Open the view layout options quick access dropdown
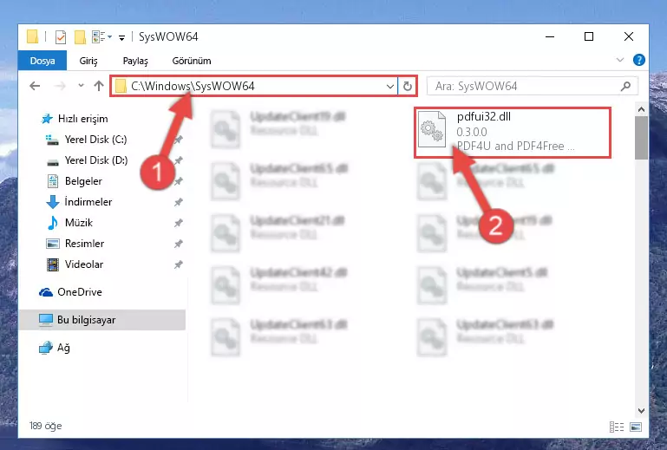Viewport: 667px width, 450px height. pyautogui.click(x=101, y=37)
